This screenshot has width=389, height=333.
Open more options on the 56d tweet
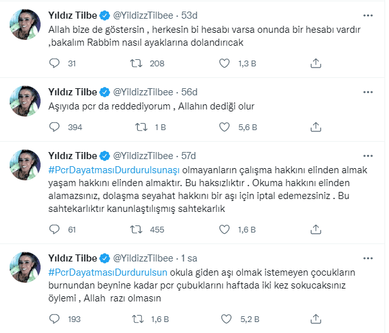(x=366, y=90)
